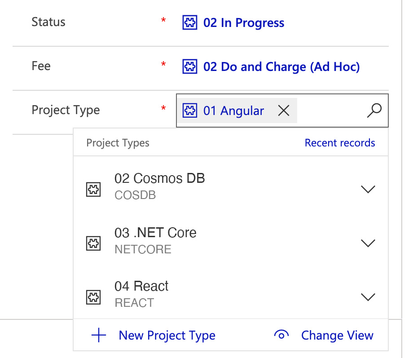Screen dimensions: 413x358
Task: Click the 02 Cosmos DB record icon
Action: point(93,190)
